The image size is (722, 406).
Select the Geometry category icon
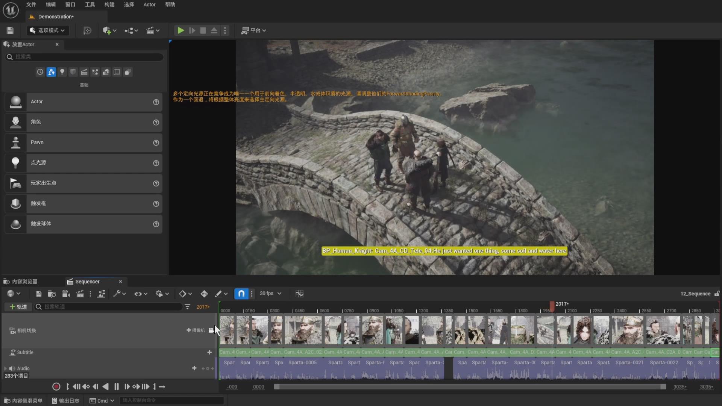[106, 72]
